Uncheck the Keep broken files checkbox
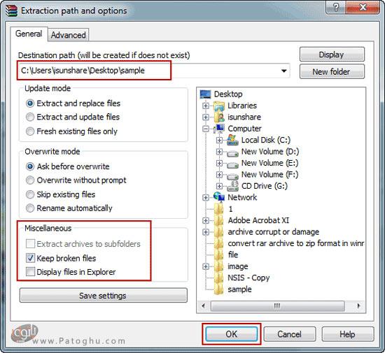The image size is (385, 353). pyautogui.click(x=30, y=258)
